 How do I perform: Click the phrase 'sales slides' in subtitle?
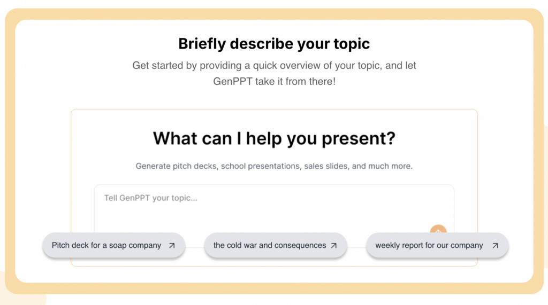[326, 166]
